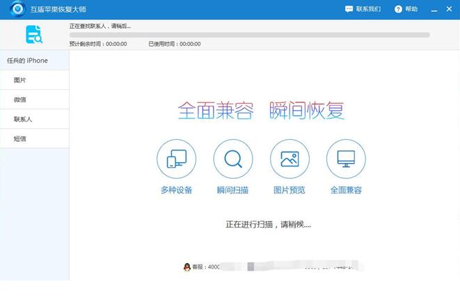Click the 多种设备 devices circle icon
The image size is (460, 300).
(176, 159)
